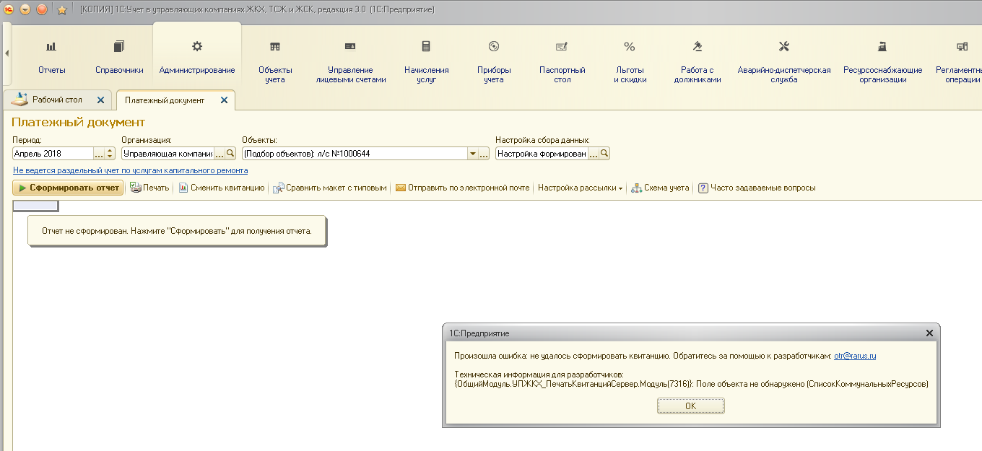This screenshot has width=982, height=451.
Task: Click the Организация input field
Action: click(168, 154)
